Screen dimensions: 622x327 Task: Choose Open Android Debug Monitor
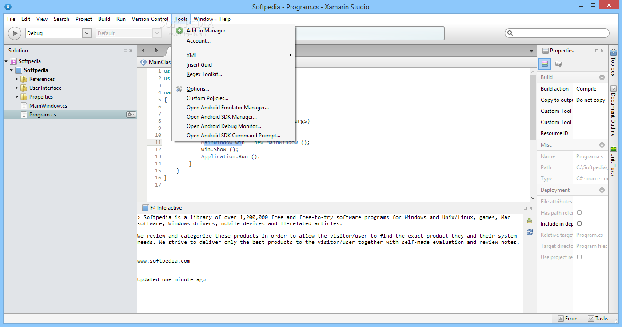click(x=233, y=126)
